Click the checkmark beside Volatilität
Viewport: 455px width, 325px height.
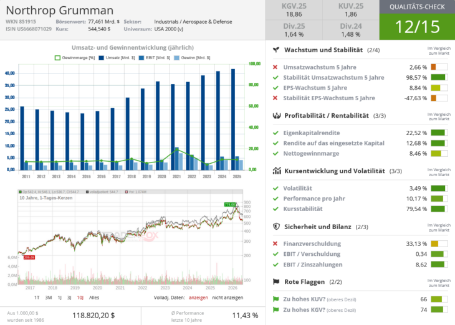[275, 188]
